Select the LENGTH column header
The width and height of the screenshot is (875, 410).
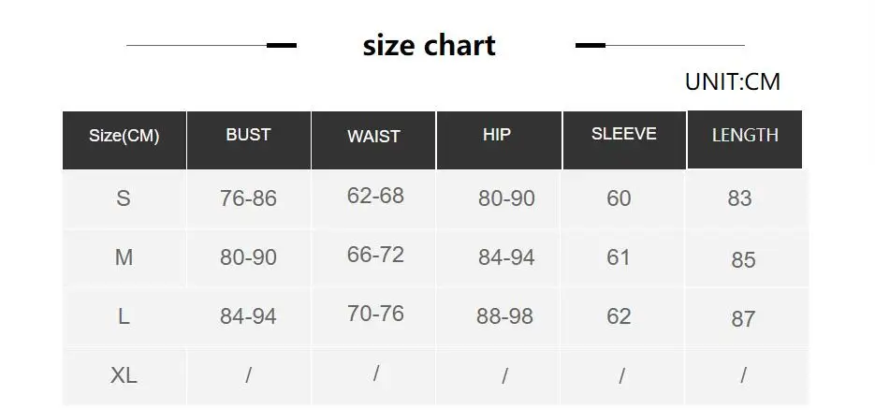[744, 139]
